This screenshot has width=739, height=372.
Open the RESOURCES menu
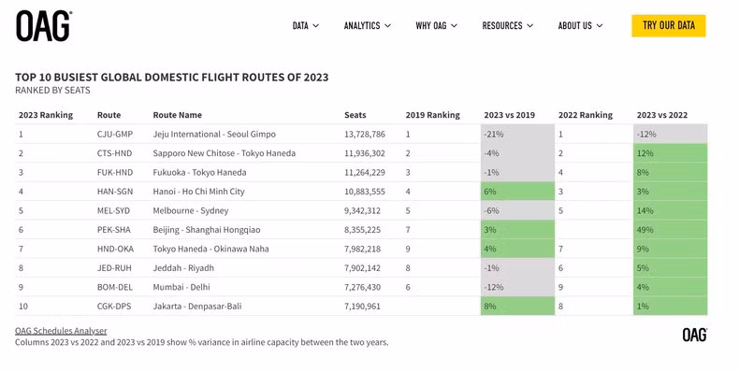point(508,25)
